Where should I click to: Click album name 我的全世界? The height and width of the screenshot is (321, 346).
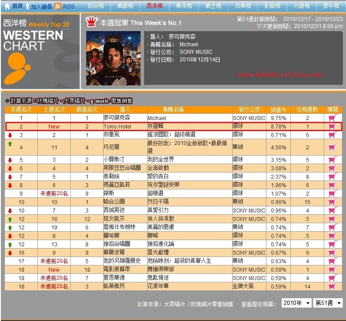click(161, 159)
